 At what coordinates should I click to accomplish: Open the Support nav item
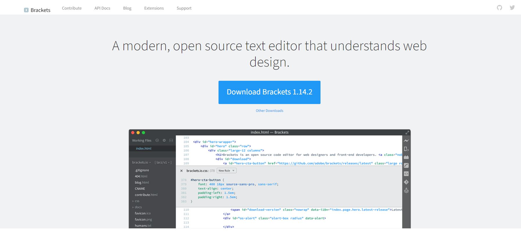(x=184, y=8)
